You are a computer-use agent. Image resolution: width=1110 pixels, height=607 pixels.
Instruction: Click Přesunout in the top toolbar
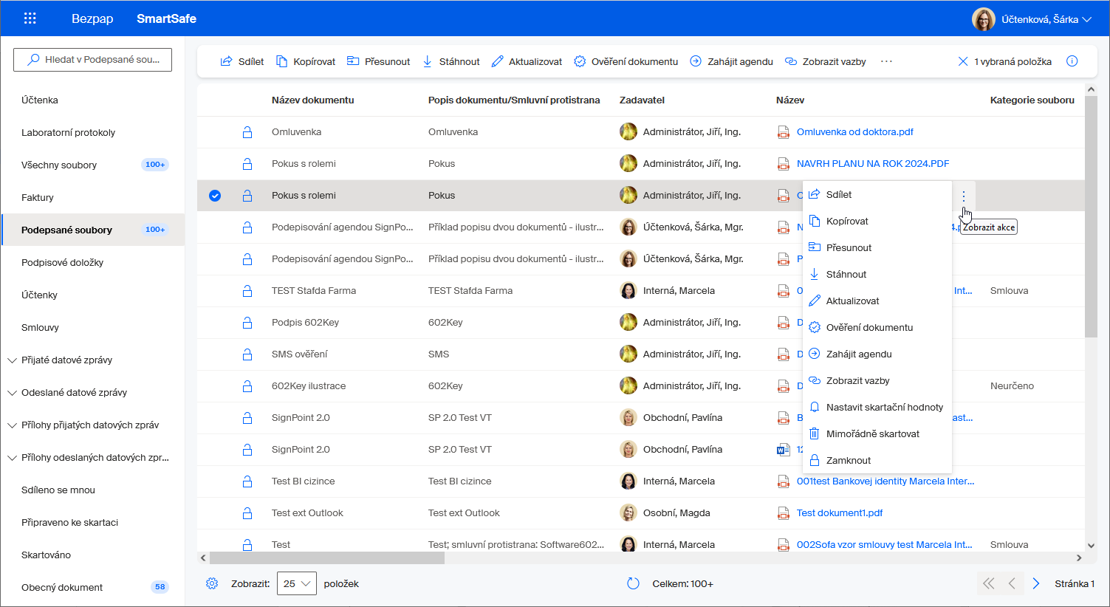378,61
